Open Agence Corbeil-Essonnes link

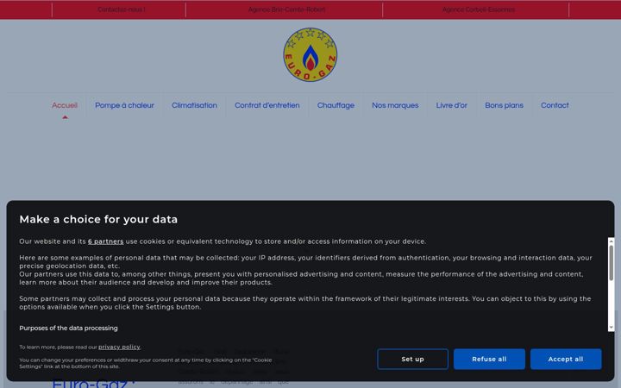[479, 9]
